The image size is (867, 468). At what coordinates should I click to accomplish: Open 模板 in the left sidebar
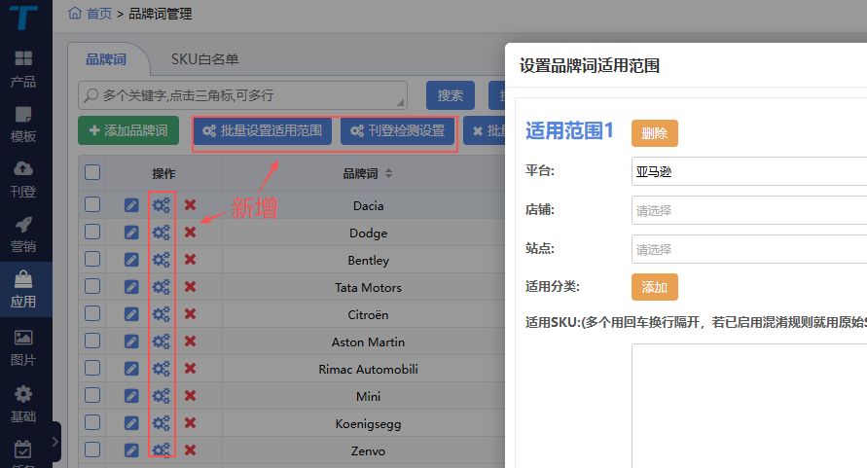[x=23, y=123]
